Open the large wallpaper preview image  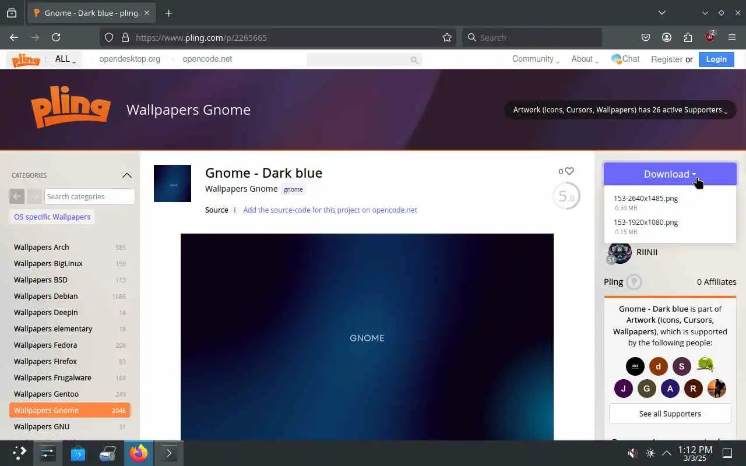[x=367, y=337]
